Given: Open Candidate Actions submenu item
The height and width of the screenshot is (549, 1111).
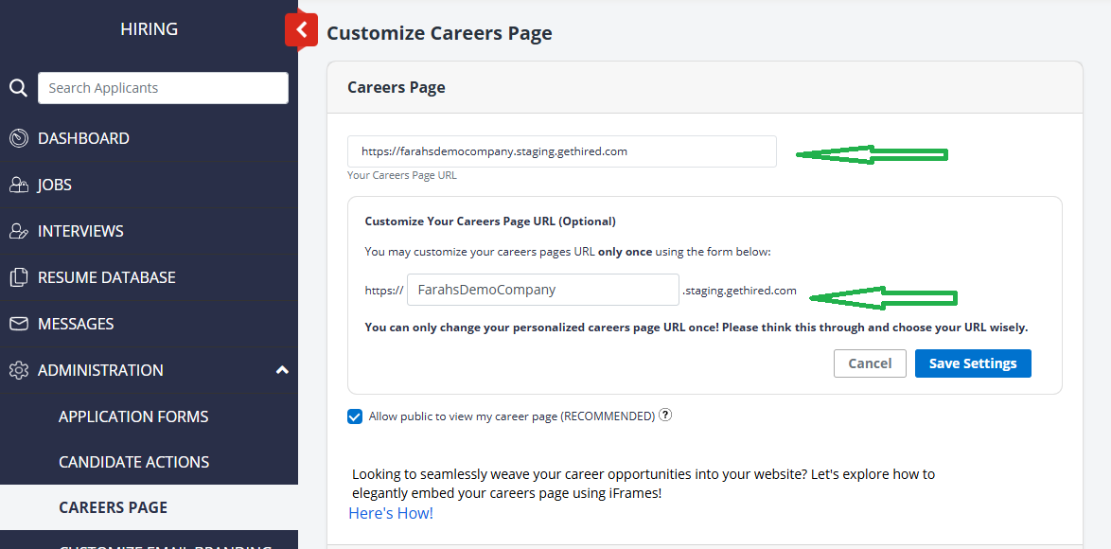Looking at the screenshot, I should click(x=133, y=462).
